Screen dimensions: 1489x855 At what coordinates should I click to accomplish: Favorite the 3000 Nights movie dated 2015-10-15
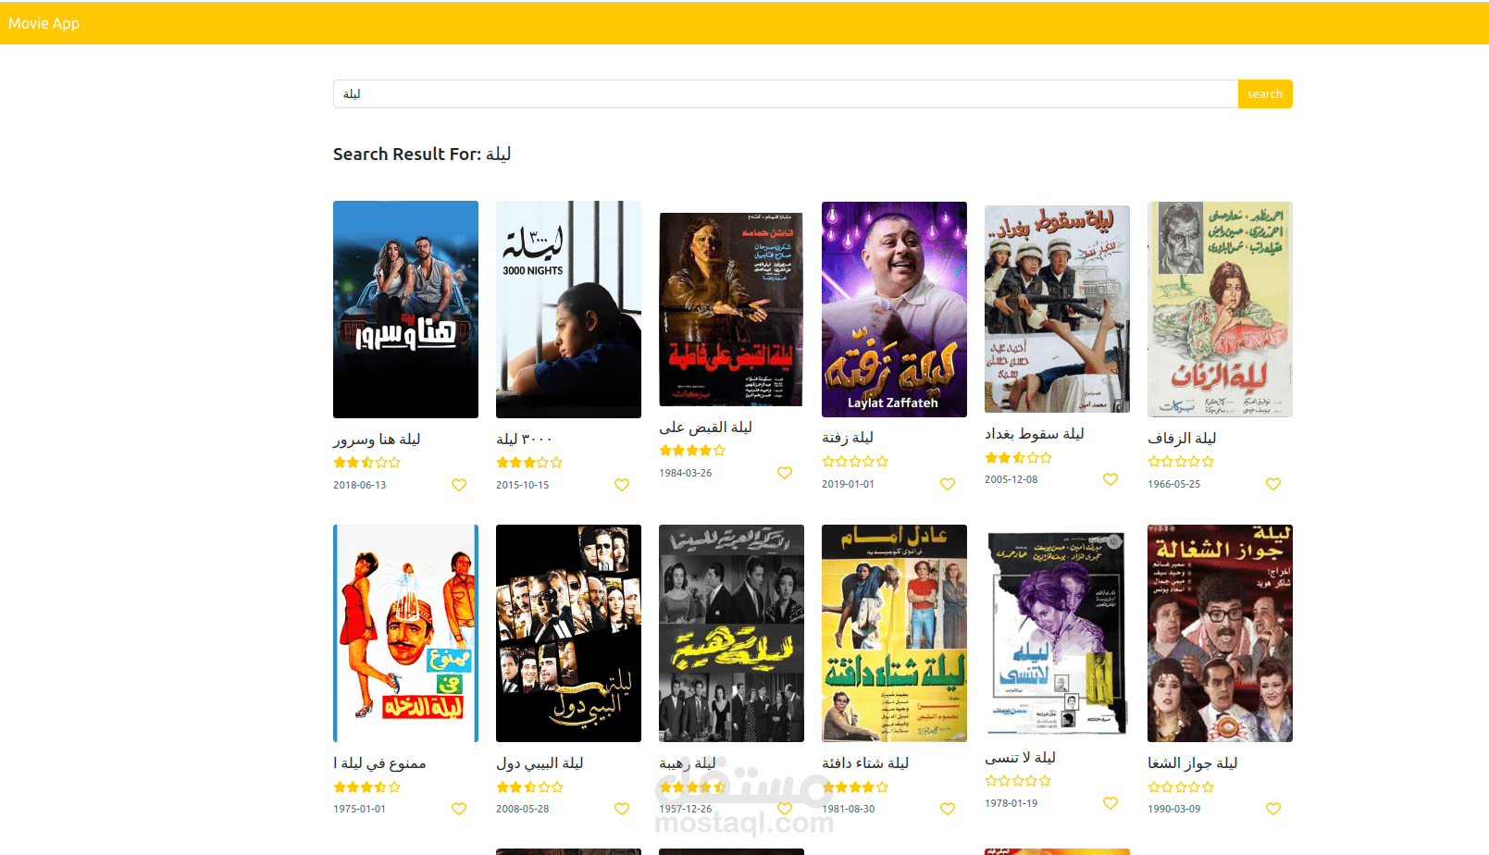point(622,485)
